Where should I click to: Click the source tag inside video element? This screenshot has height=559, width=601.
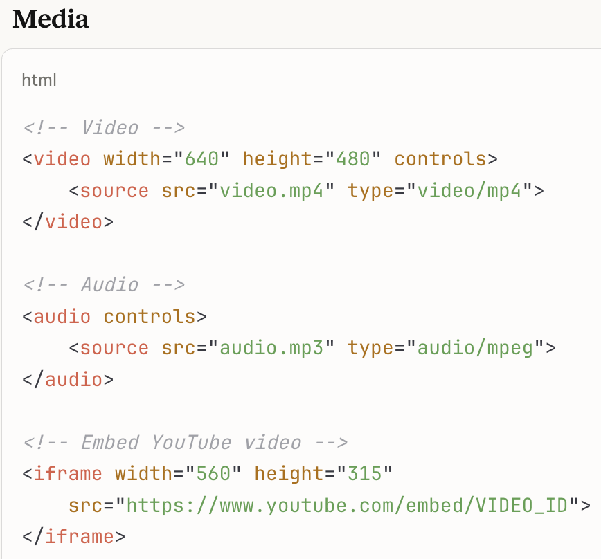pyautogui.click(x=115, y=190)
